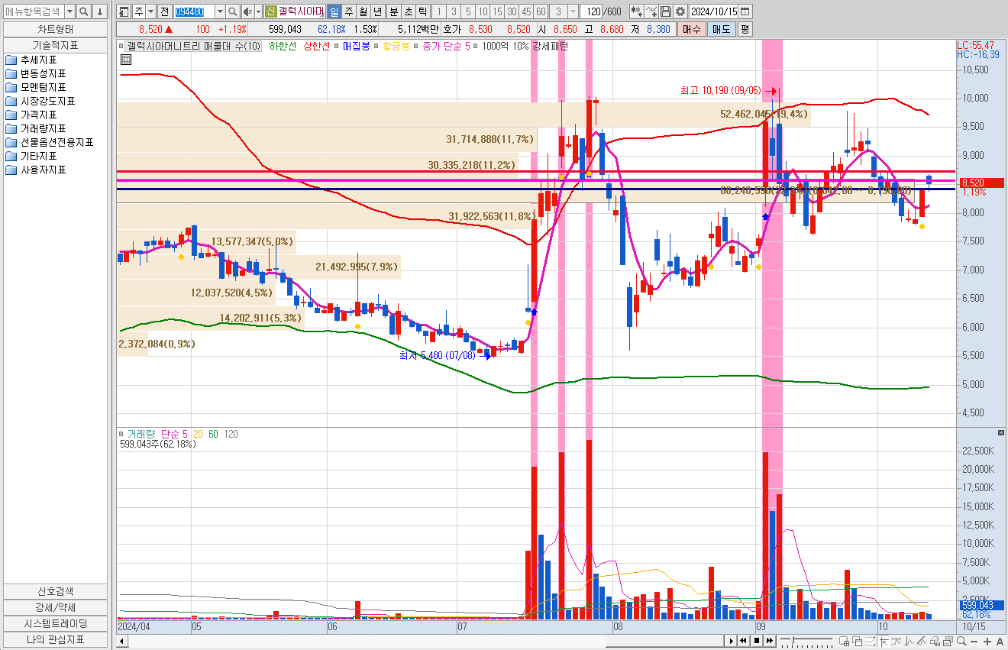Click the overlapping windows icon in the bottom toolbar
Viewport: 1008px width, 650px height.
coord(858,642)
